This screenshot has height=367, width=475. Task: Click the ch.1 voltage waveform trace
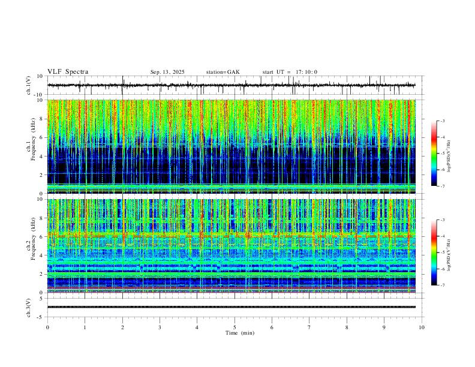coord(232,85)
